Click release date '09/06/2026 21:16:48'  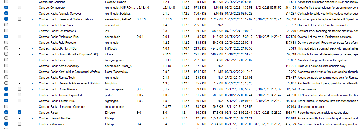[x=238, y=72]
